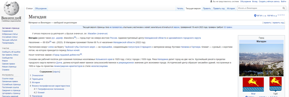Jump to История in contents
Screen dimensions: 289x97
coord(36,83)
